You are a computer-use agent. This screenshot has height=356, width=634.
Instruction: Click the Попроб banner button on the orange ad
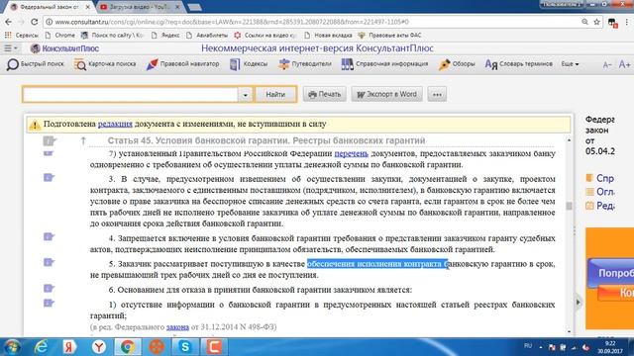(611, 273)
